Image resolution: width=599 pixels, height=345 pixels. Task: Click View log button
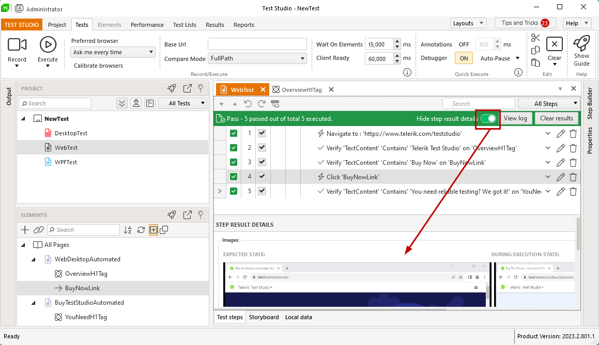point(515,118)
